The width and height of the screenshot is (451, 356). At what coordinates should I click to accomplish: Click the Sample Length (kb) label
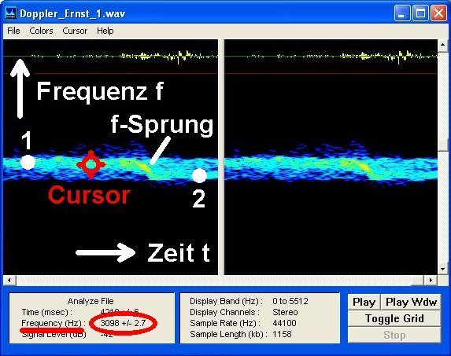tap(228, 334)
